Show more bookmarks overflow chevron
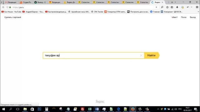Screen dimensions: 200x112 tap(198, 12)
